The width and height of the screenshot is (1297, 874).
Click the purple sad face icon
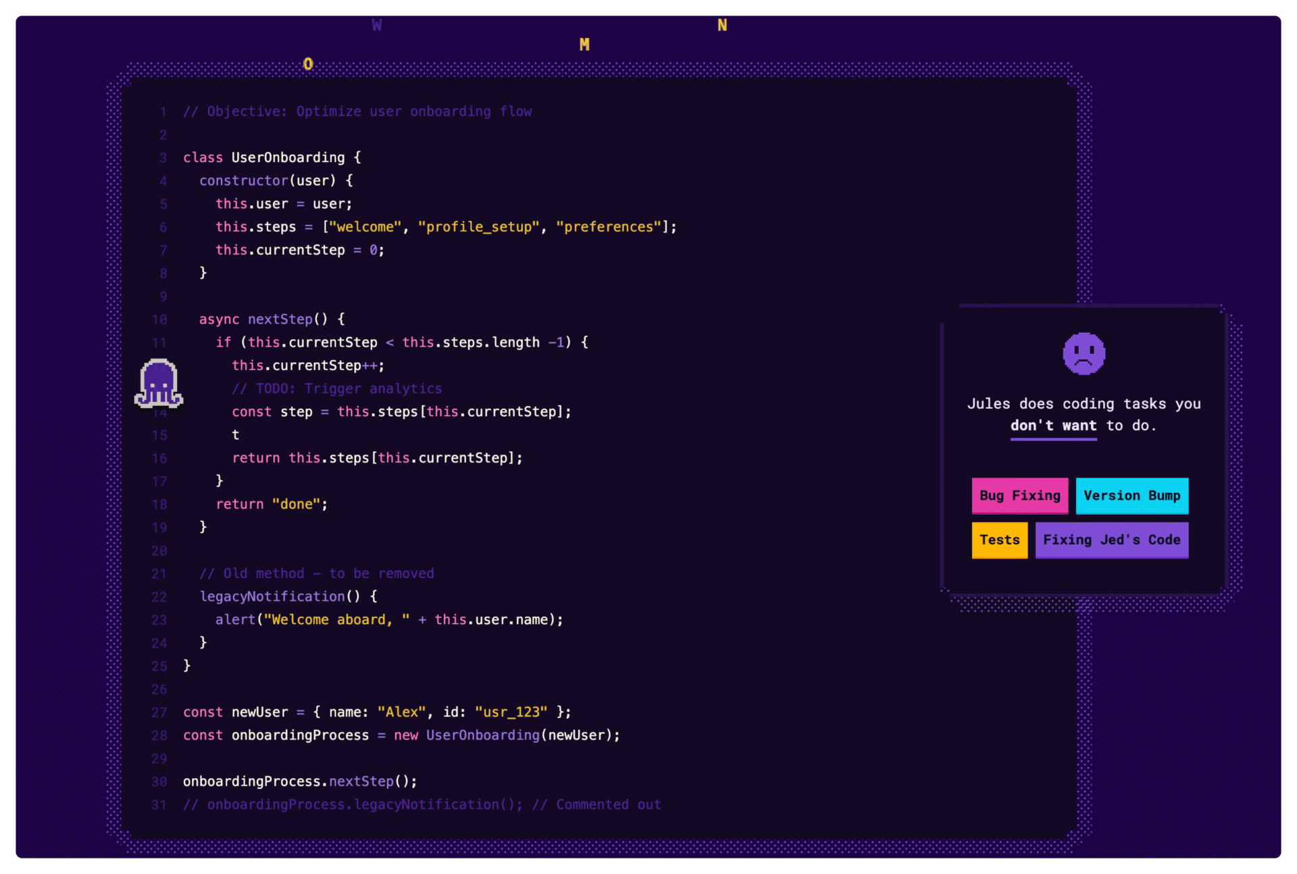[x=1084, y=353]
